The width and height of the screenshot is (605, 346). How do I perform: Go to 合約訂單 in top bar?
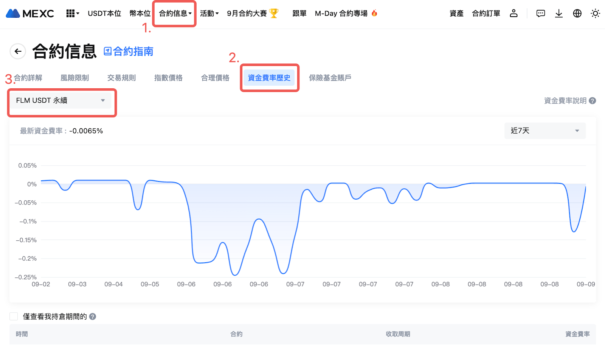tap(486, 14)
